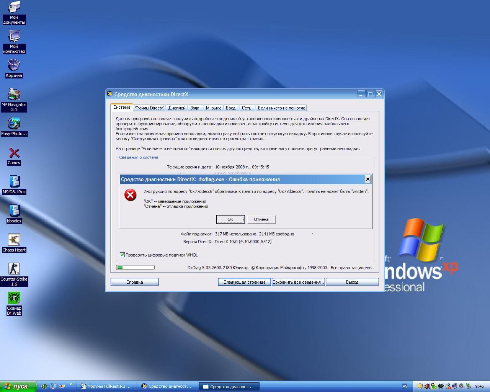Click the Dr.Web green spider tray icon
Image resolution: width=490 pixels, height=392 pixels.
click(434, 386)
